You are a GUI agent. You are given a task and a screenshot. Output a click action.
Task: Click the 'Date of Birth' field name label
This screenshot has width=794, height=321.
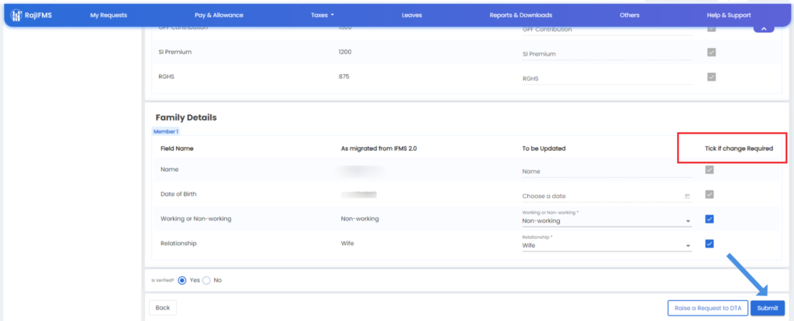[x=178, y=194]
